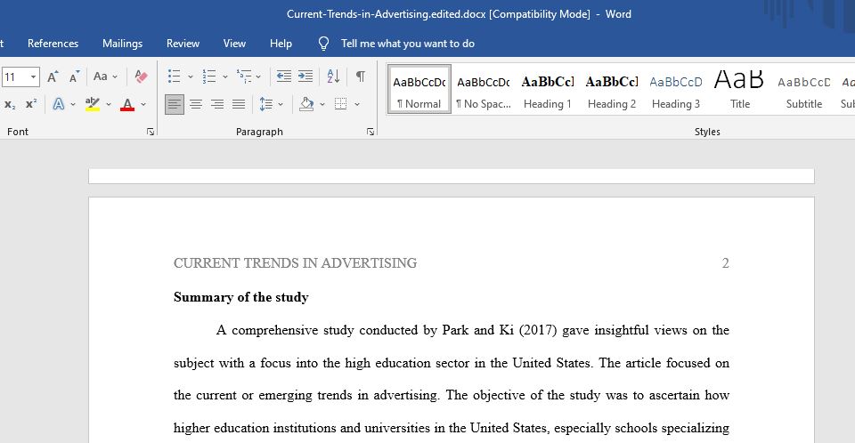The image size is (855, 443).
Task: Open the font size combo box
Action: point(20,77)
